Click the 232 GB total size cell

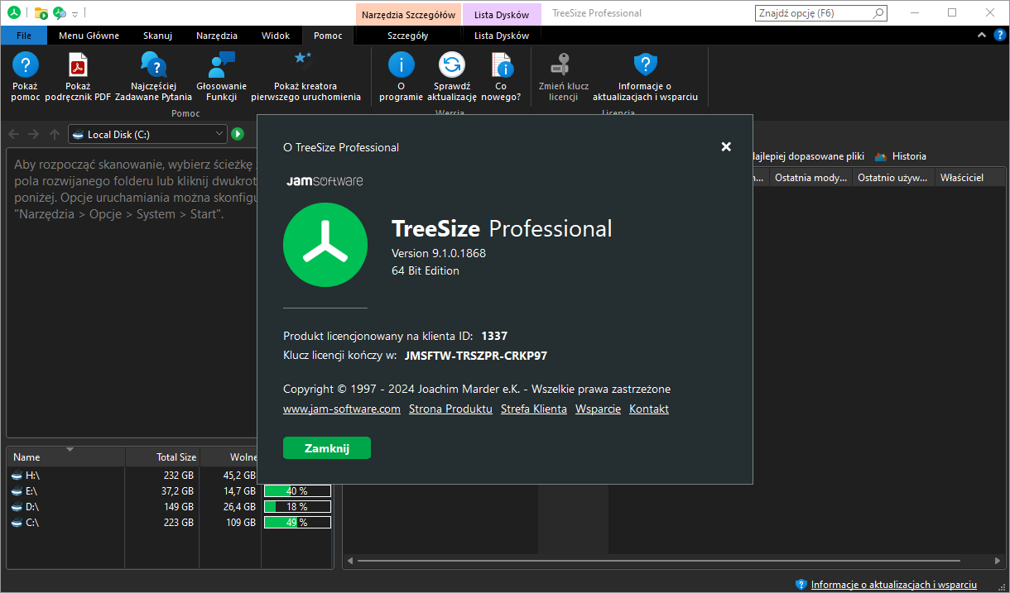[x=179, y=476]
